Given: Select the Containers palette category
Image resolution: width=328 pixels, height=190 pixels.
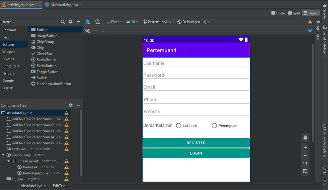Looking at the screenshot, I should [11, 66].
